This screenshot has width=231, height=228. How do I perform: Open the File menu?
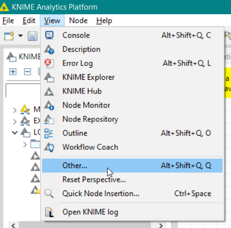[8, 21]
